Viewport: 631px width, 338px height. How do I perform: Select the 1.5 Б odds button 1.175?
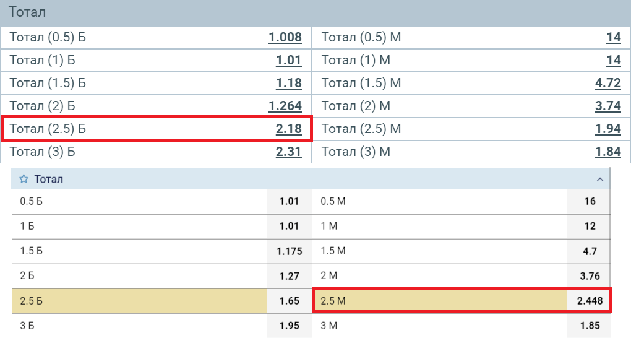[x=289, y=251]
